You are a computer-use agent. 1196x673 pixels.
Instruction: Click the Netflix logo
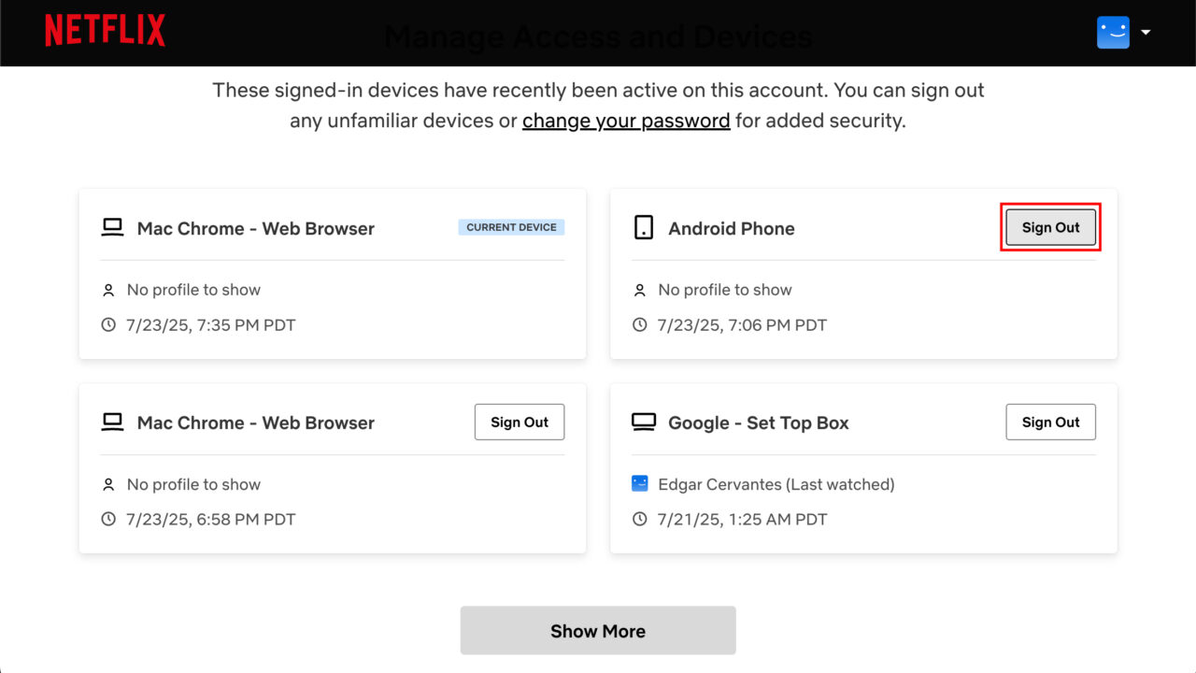(x=105, y=31)
